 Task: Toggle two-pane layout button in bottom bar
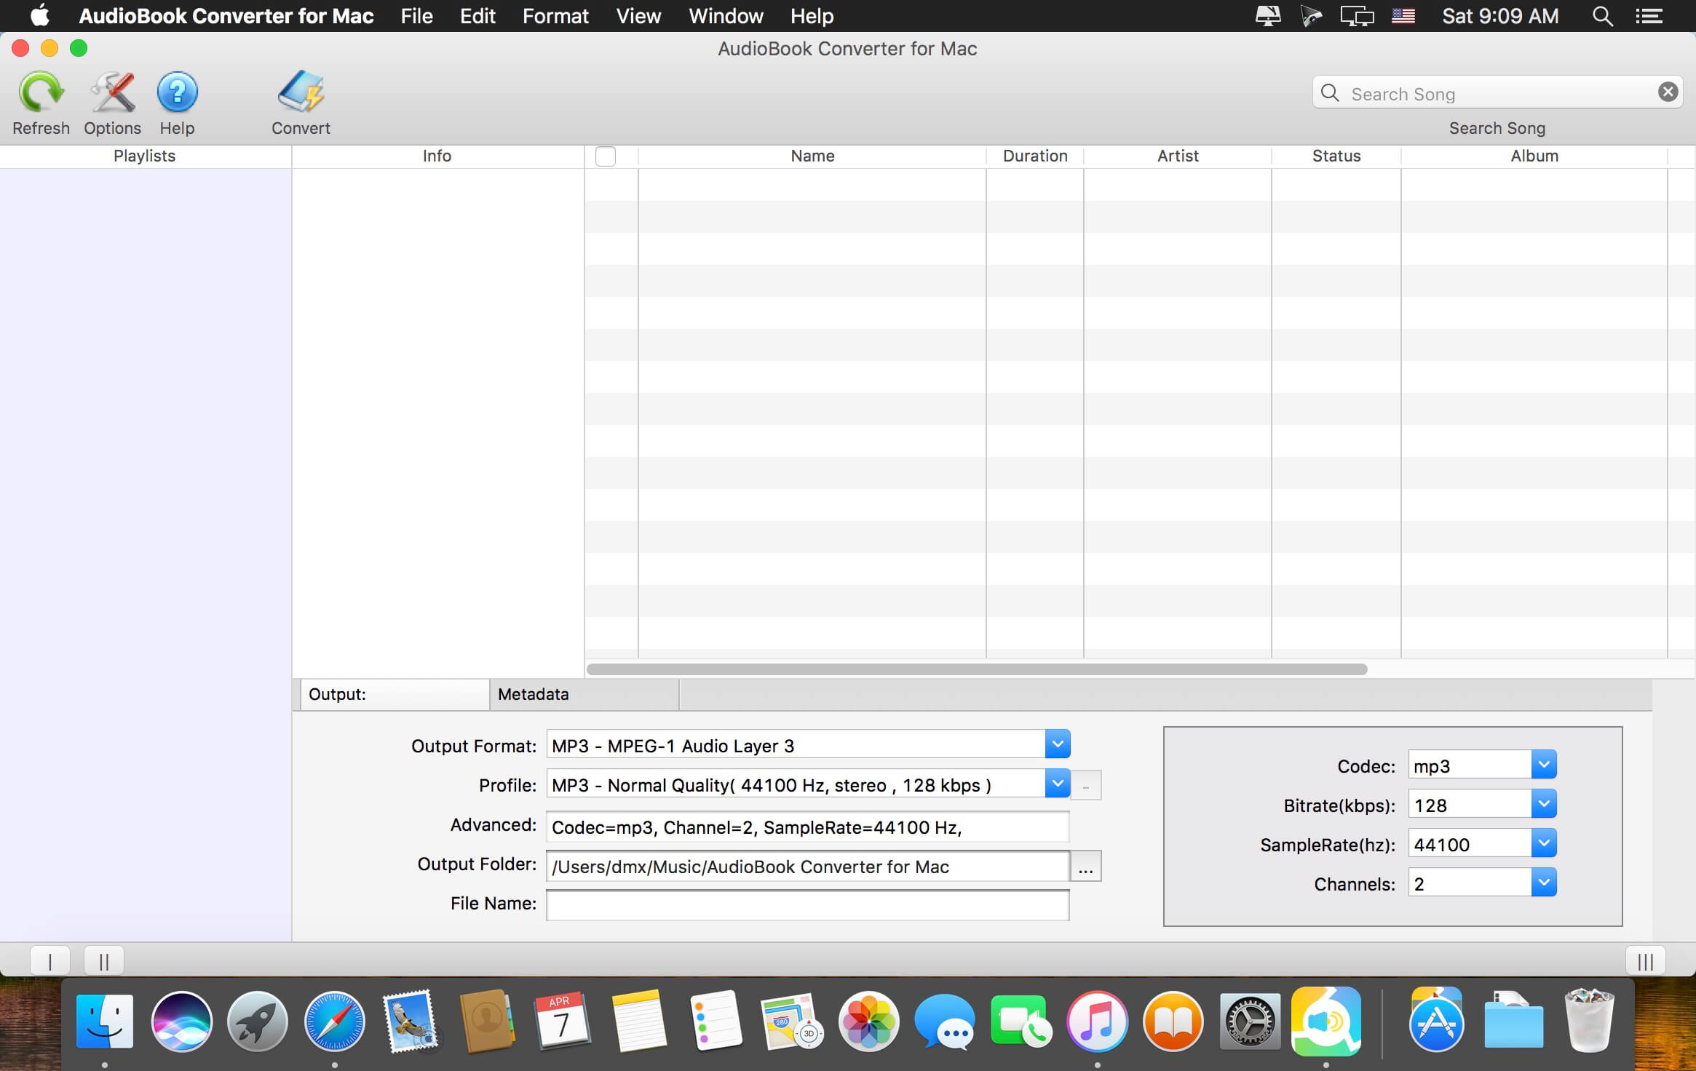[104, 961]
